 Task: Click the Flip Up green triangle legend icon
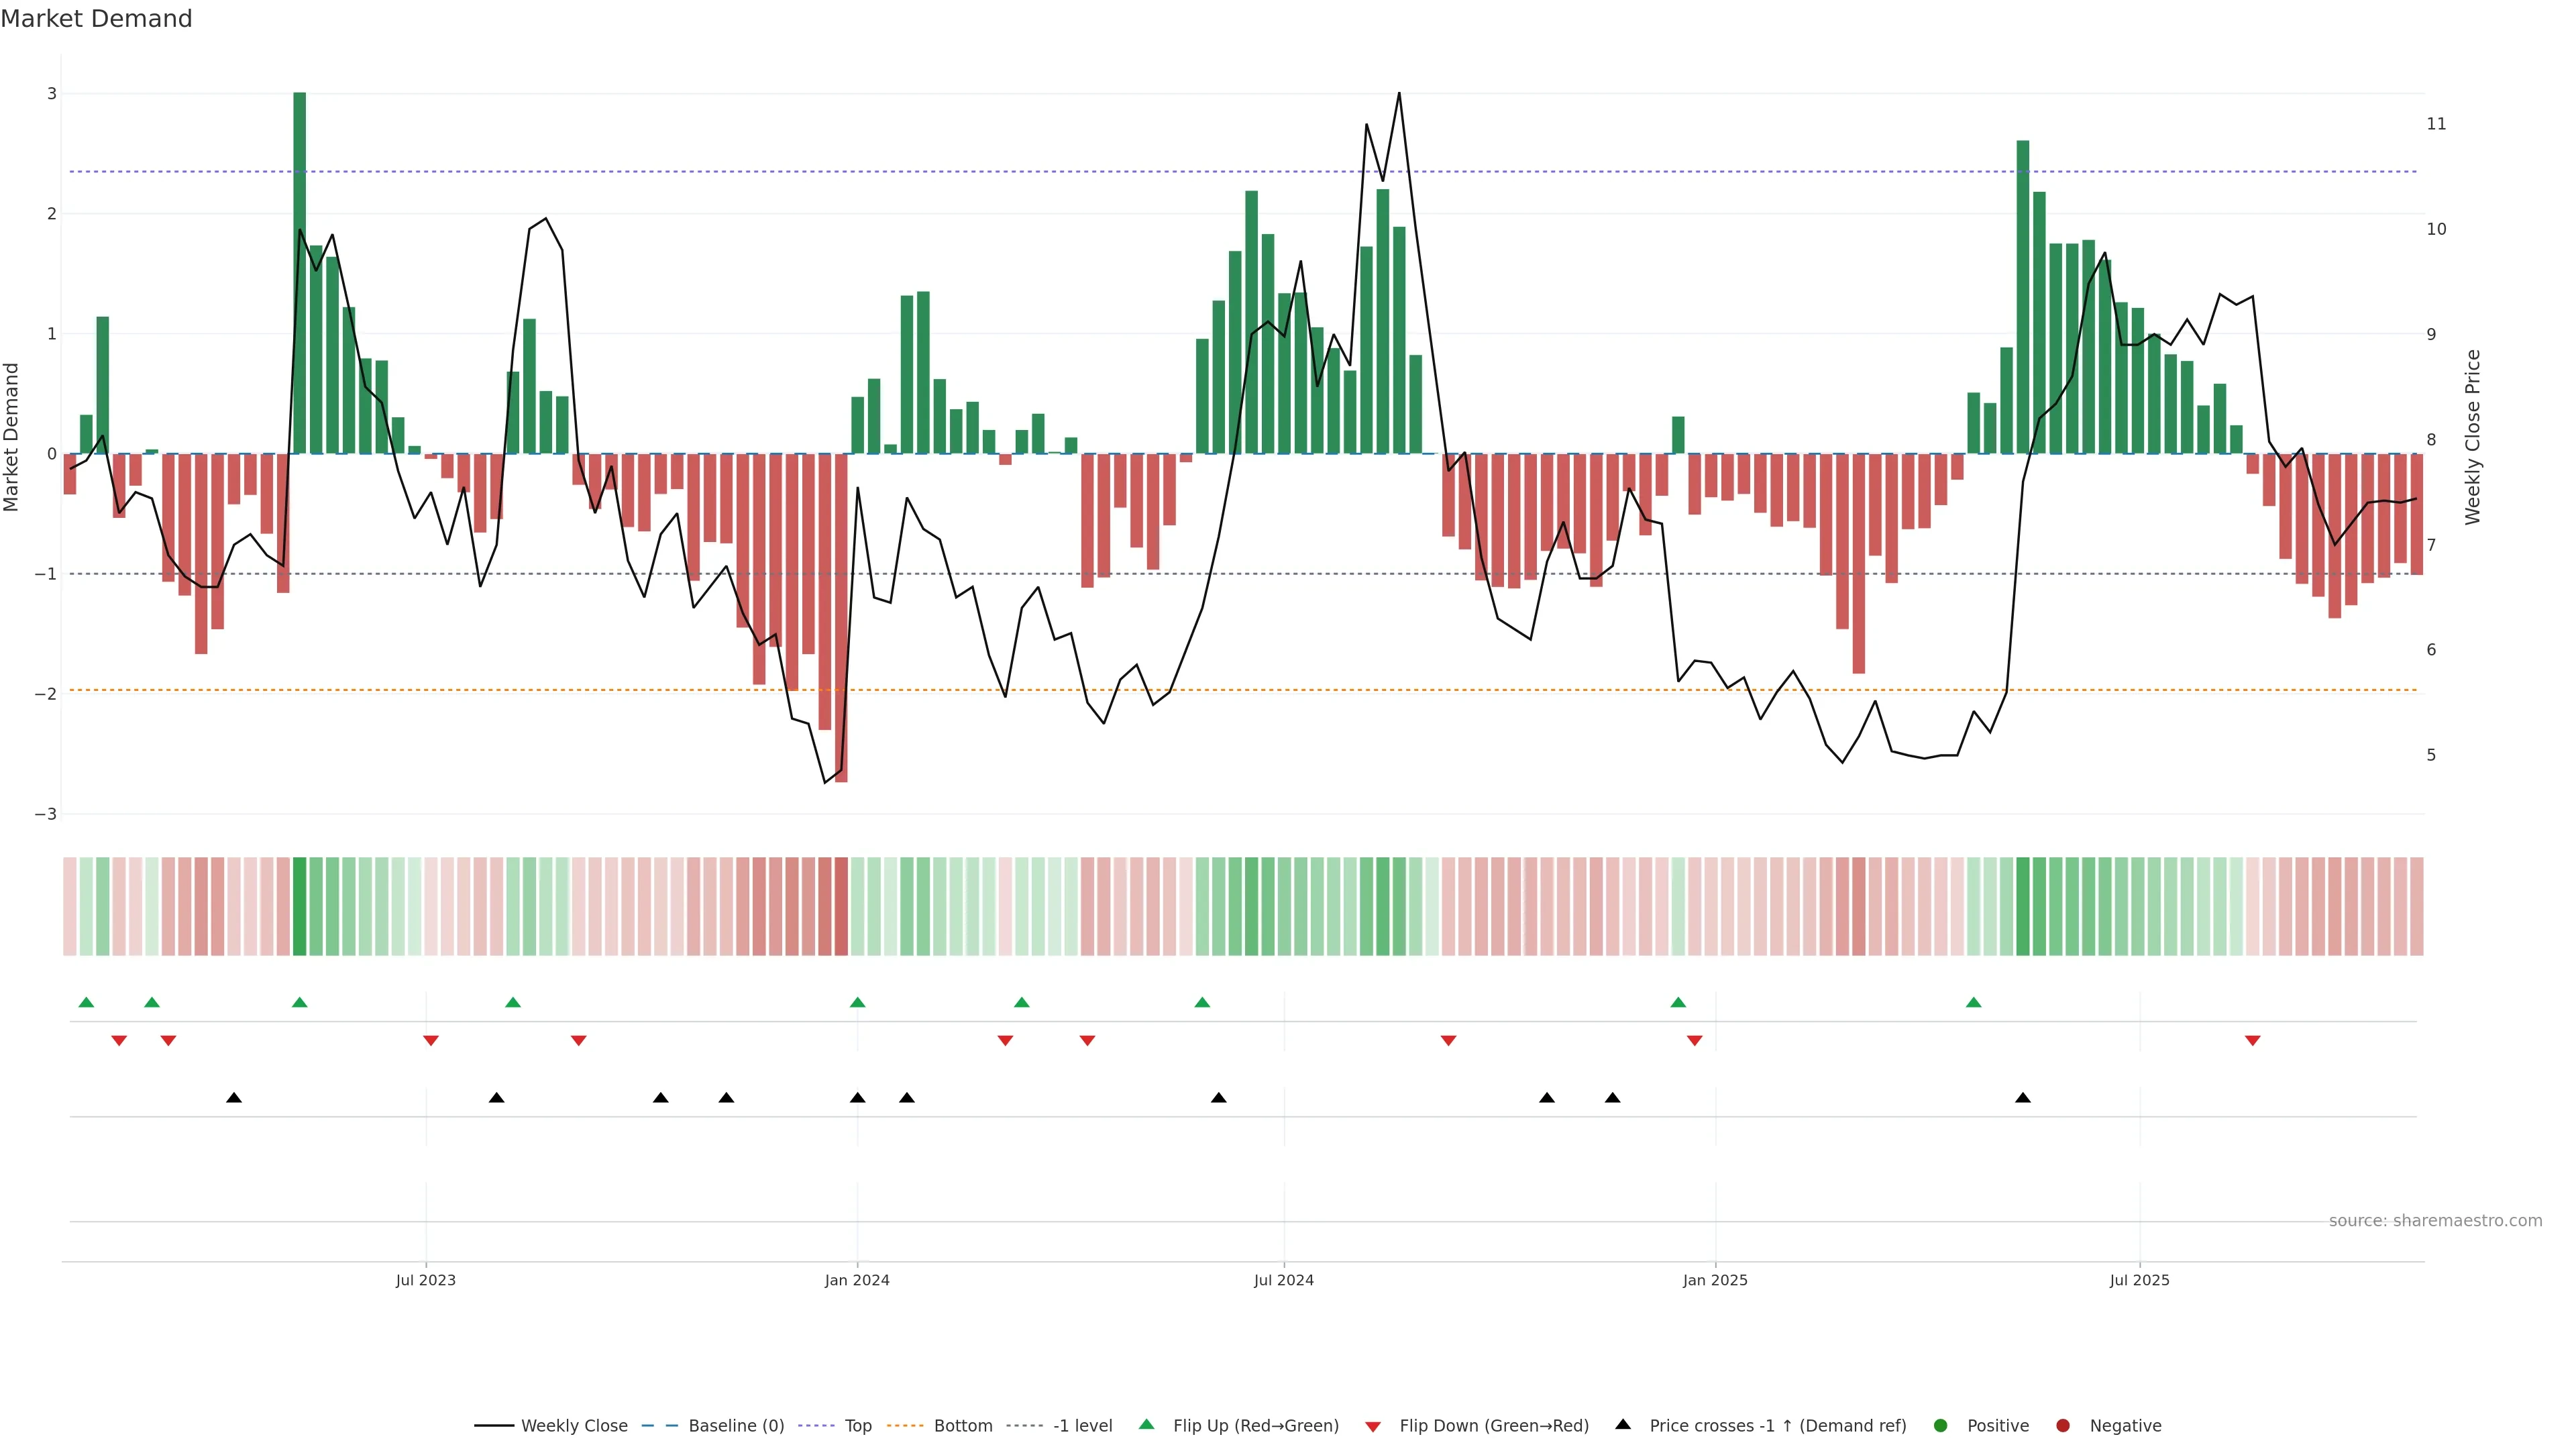tap(1147, 1425)
